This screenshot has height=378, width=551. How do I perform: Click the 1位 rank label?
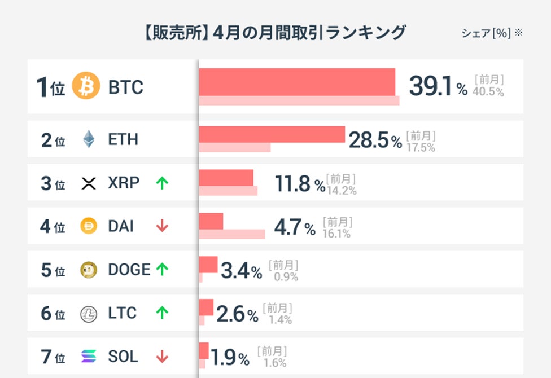point(51,87)
